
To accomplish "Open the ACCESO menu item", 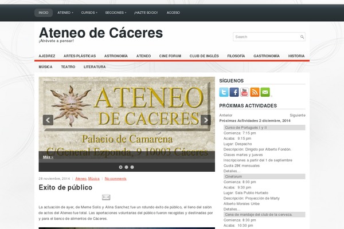I will (x=173, y=13).
